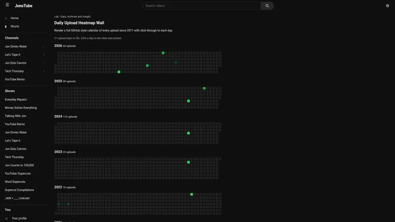Click the Home house icon
The image size is (395, 222).
6,18
